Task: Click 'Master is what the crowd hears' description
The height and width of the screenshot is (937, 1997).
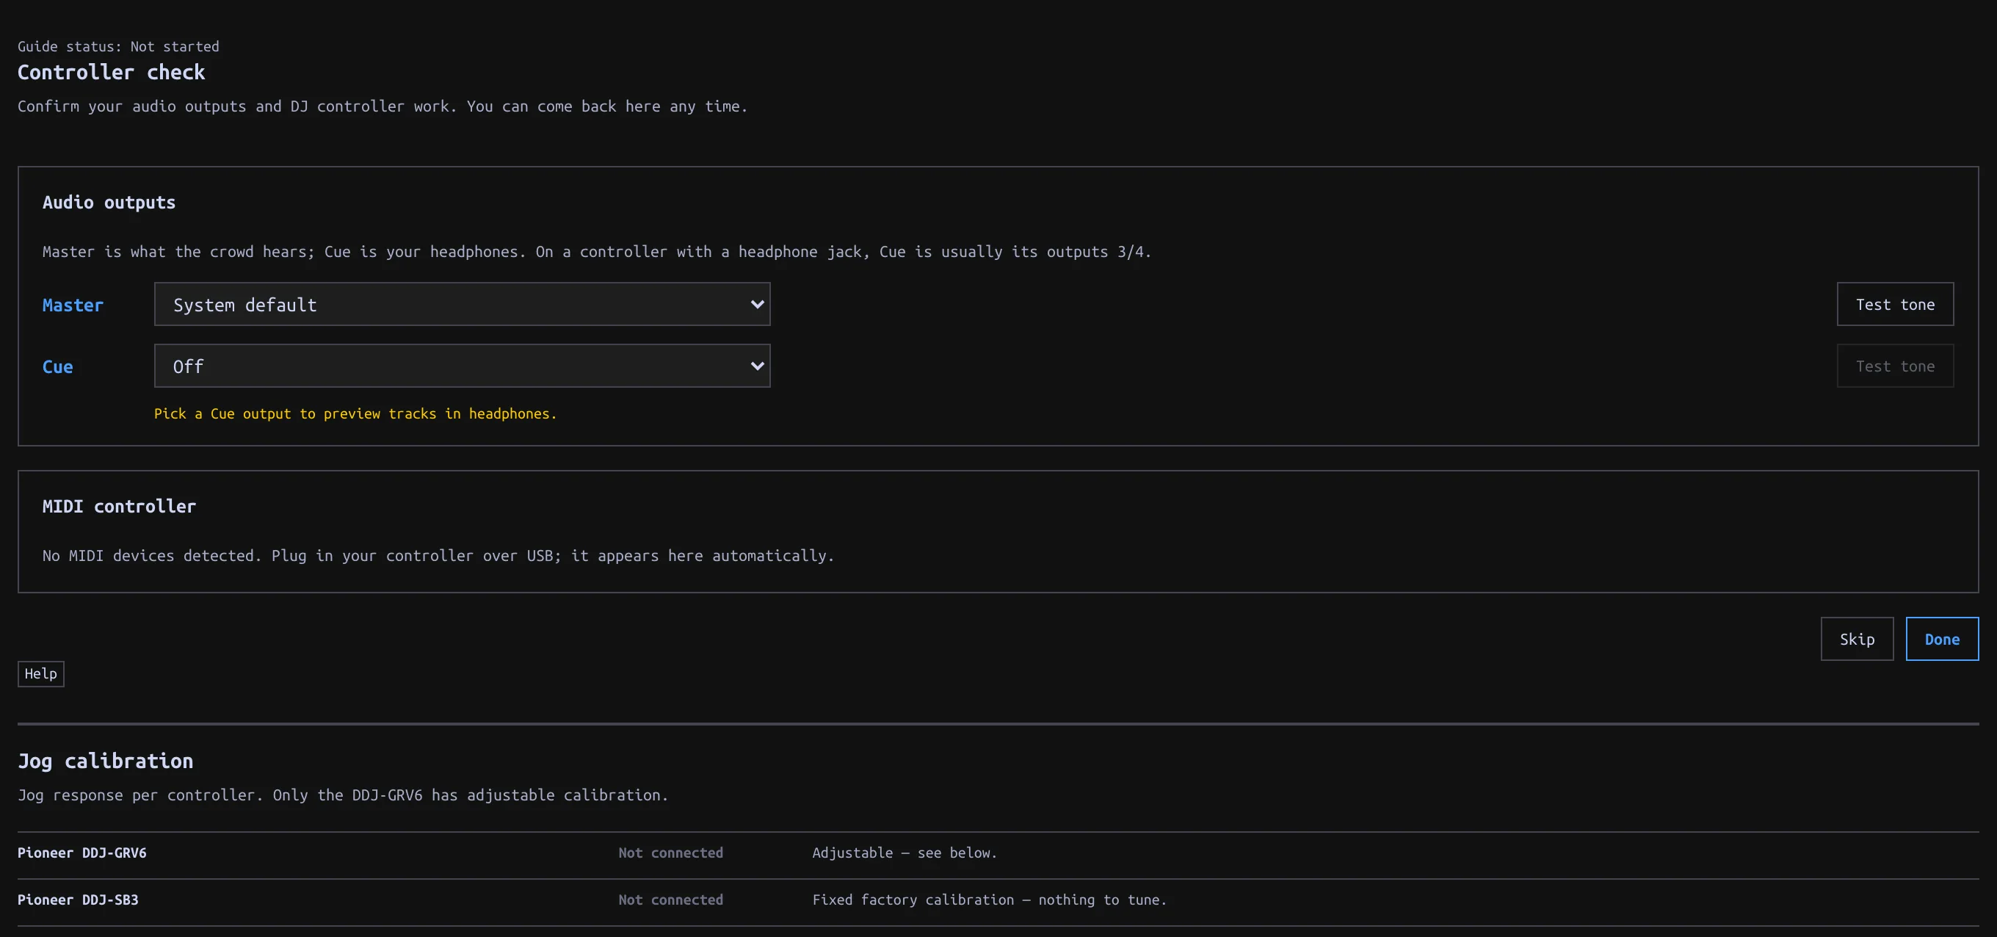Action: coord(597,251)
